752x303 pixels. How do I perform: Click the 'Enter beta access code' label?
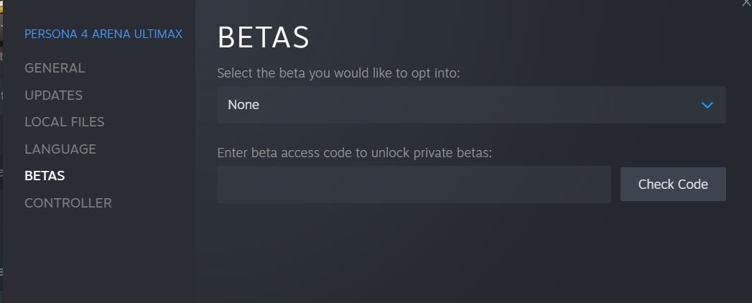click(354, 153)
